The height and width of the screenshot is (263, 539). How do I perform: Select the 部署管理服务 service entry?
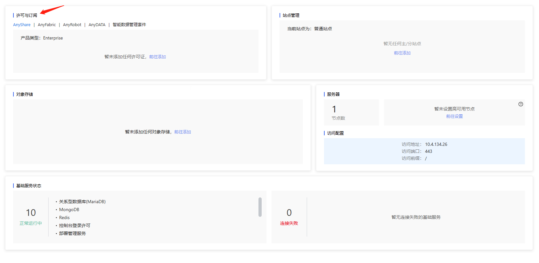[x=73, y=233]
